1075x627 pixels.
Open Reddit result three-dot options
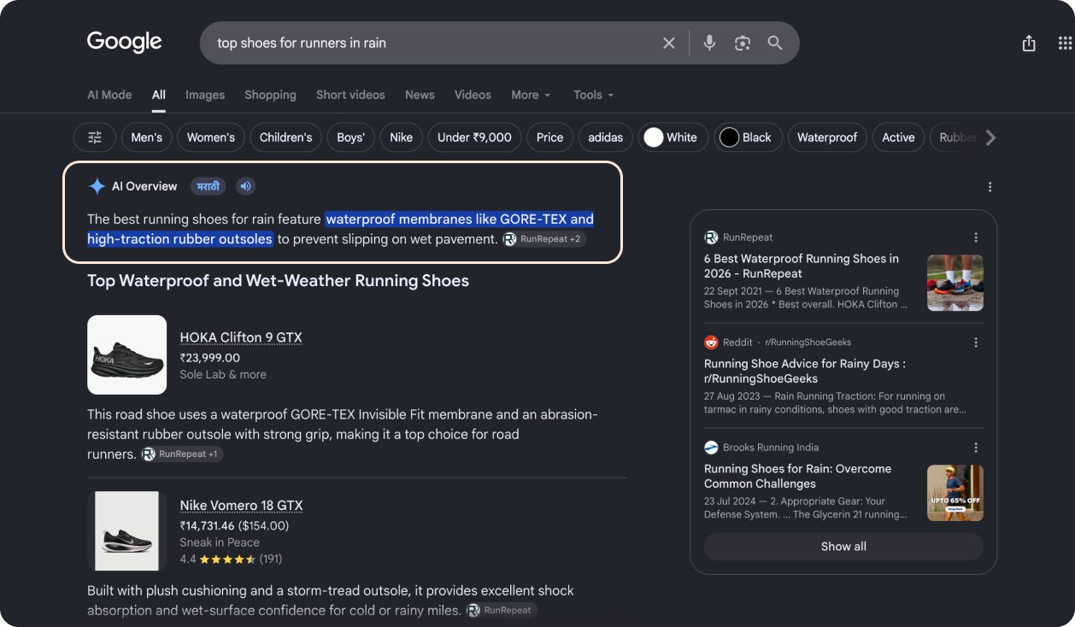(x=976, y=343)
